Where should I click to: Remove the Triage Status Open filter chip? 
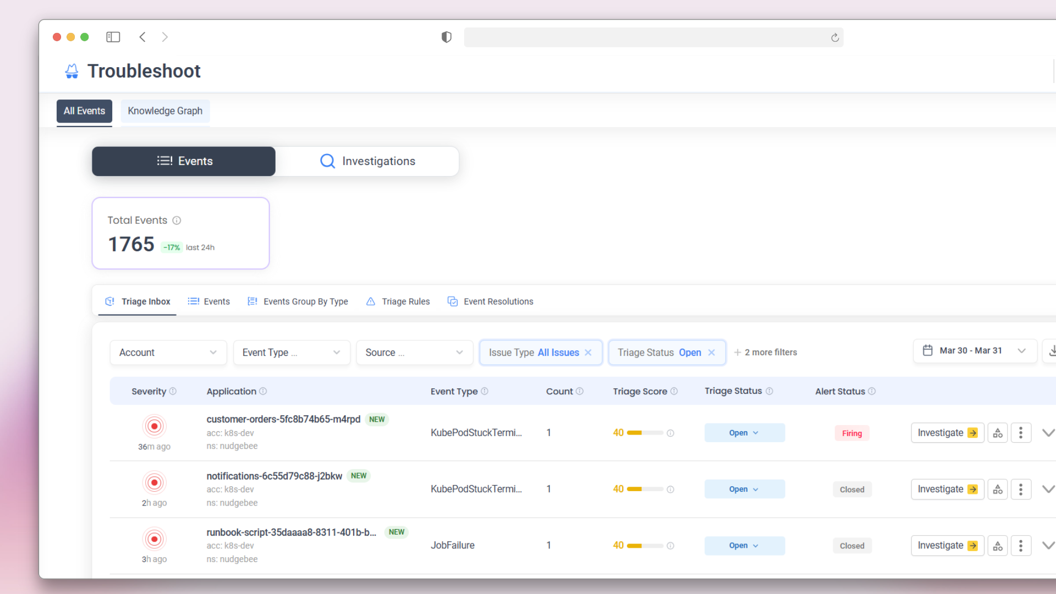click(711, 353)
